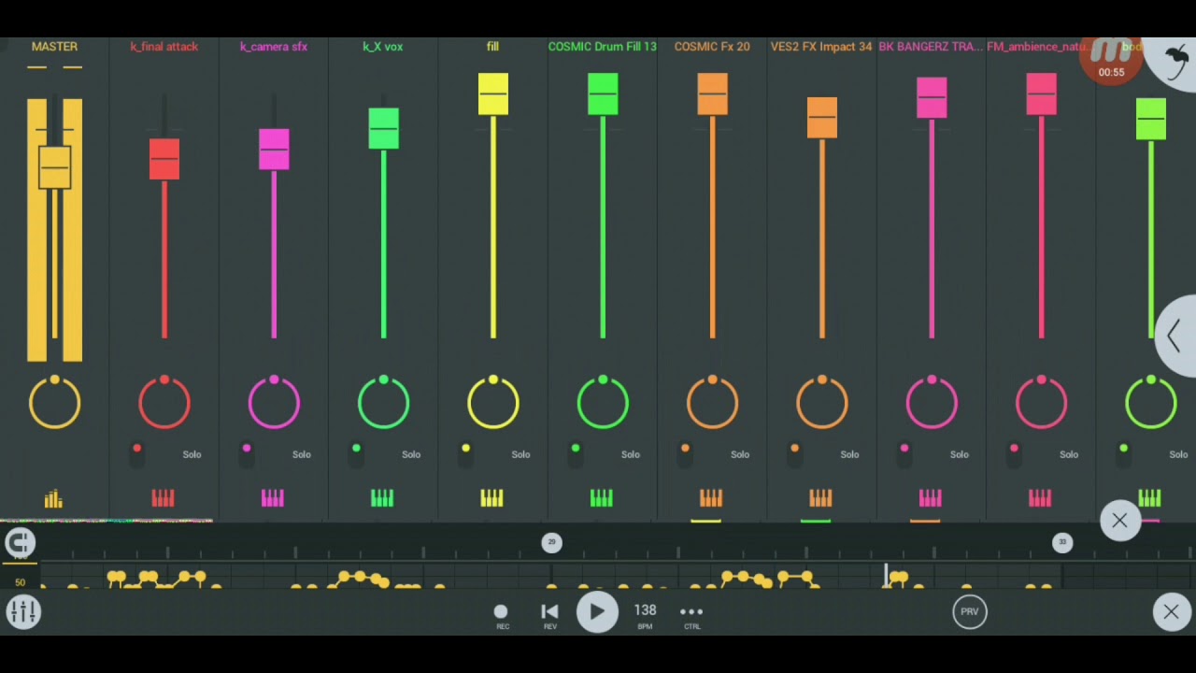Jump to timeline marker 29

pyautogui.click(x=551, y=542)
